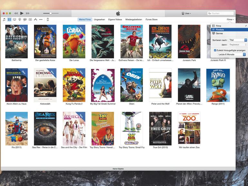This screenshot has width=248, height=186.
Task: Click the Jurassic Park III title
Action: (x=218, y=60)
